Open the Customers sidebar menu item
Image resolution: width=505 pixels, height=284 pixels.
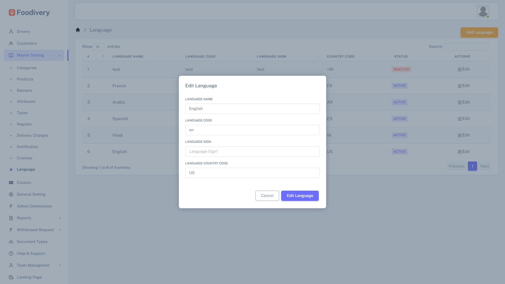pos(26,43)
